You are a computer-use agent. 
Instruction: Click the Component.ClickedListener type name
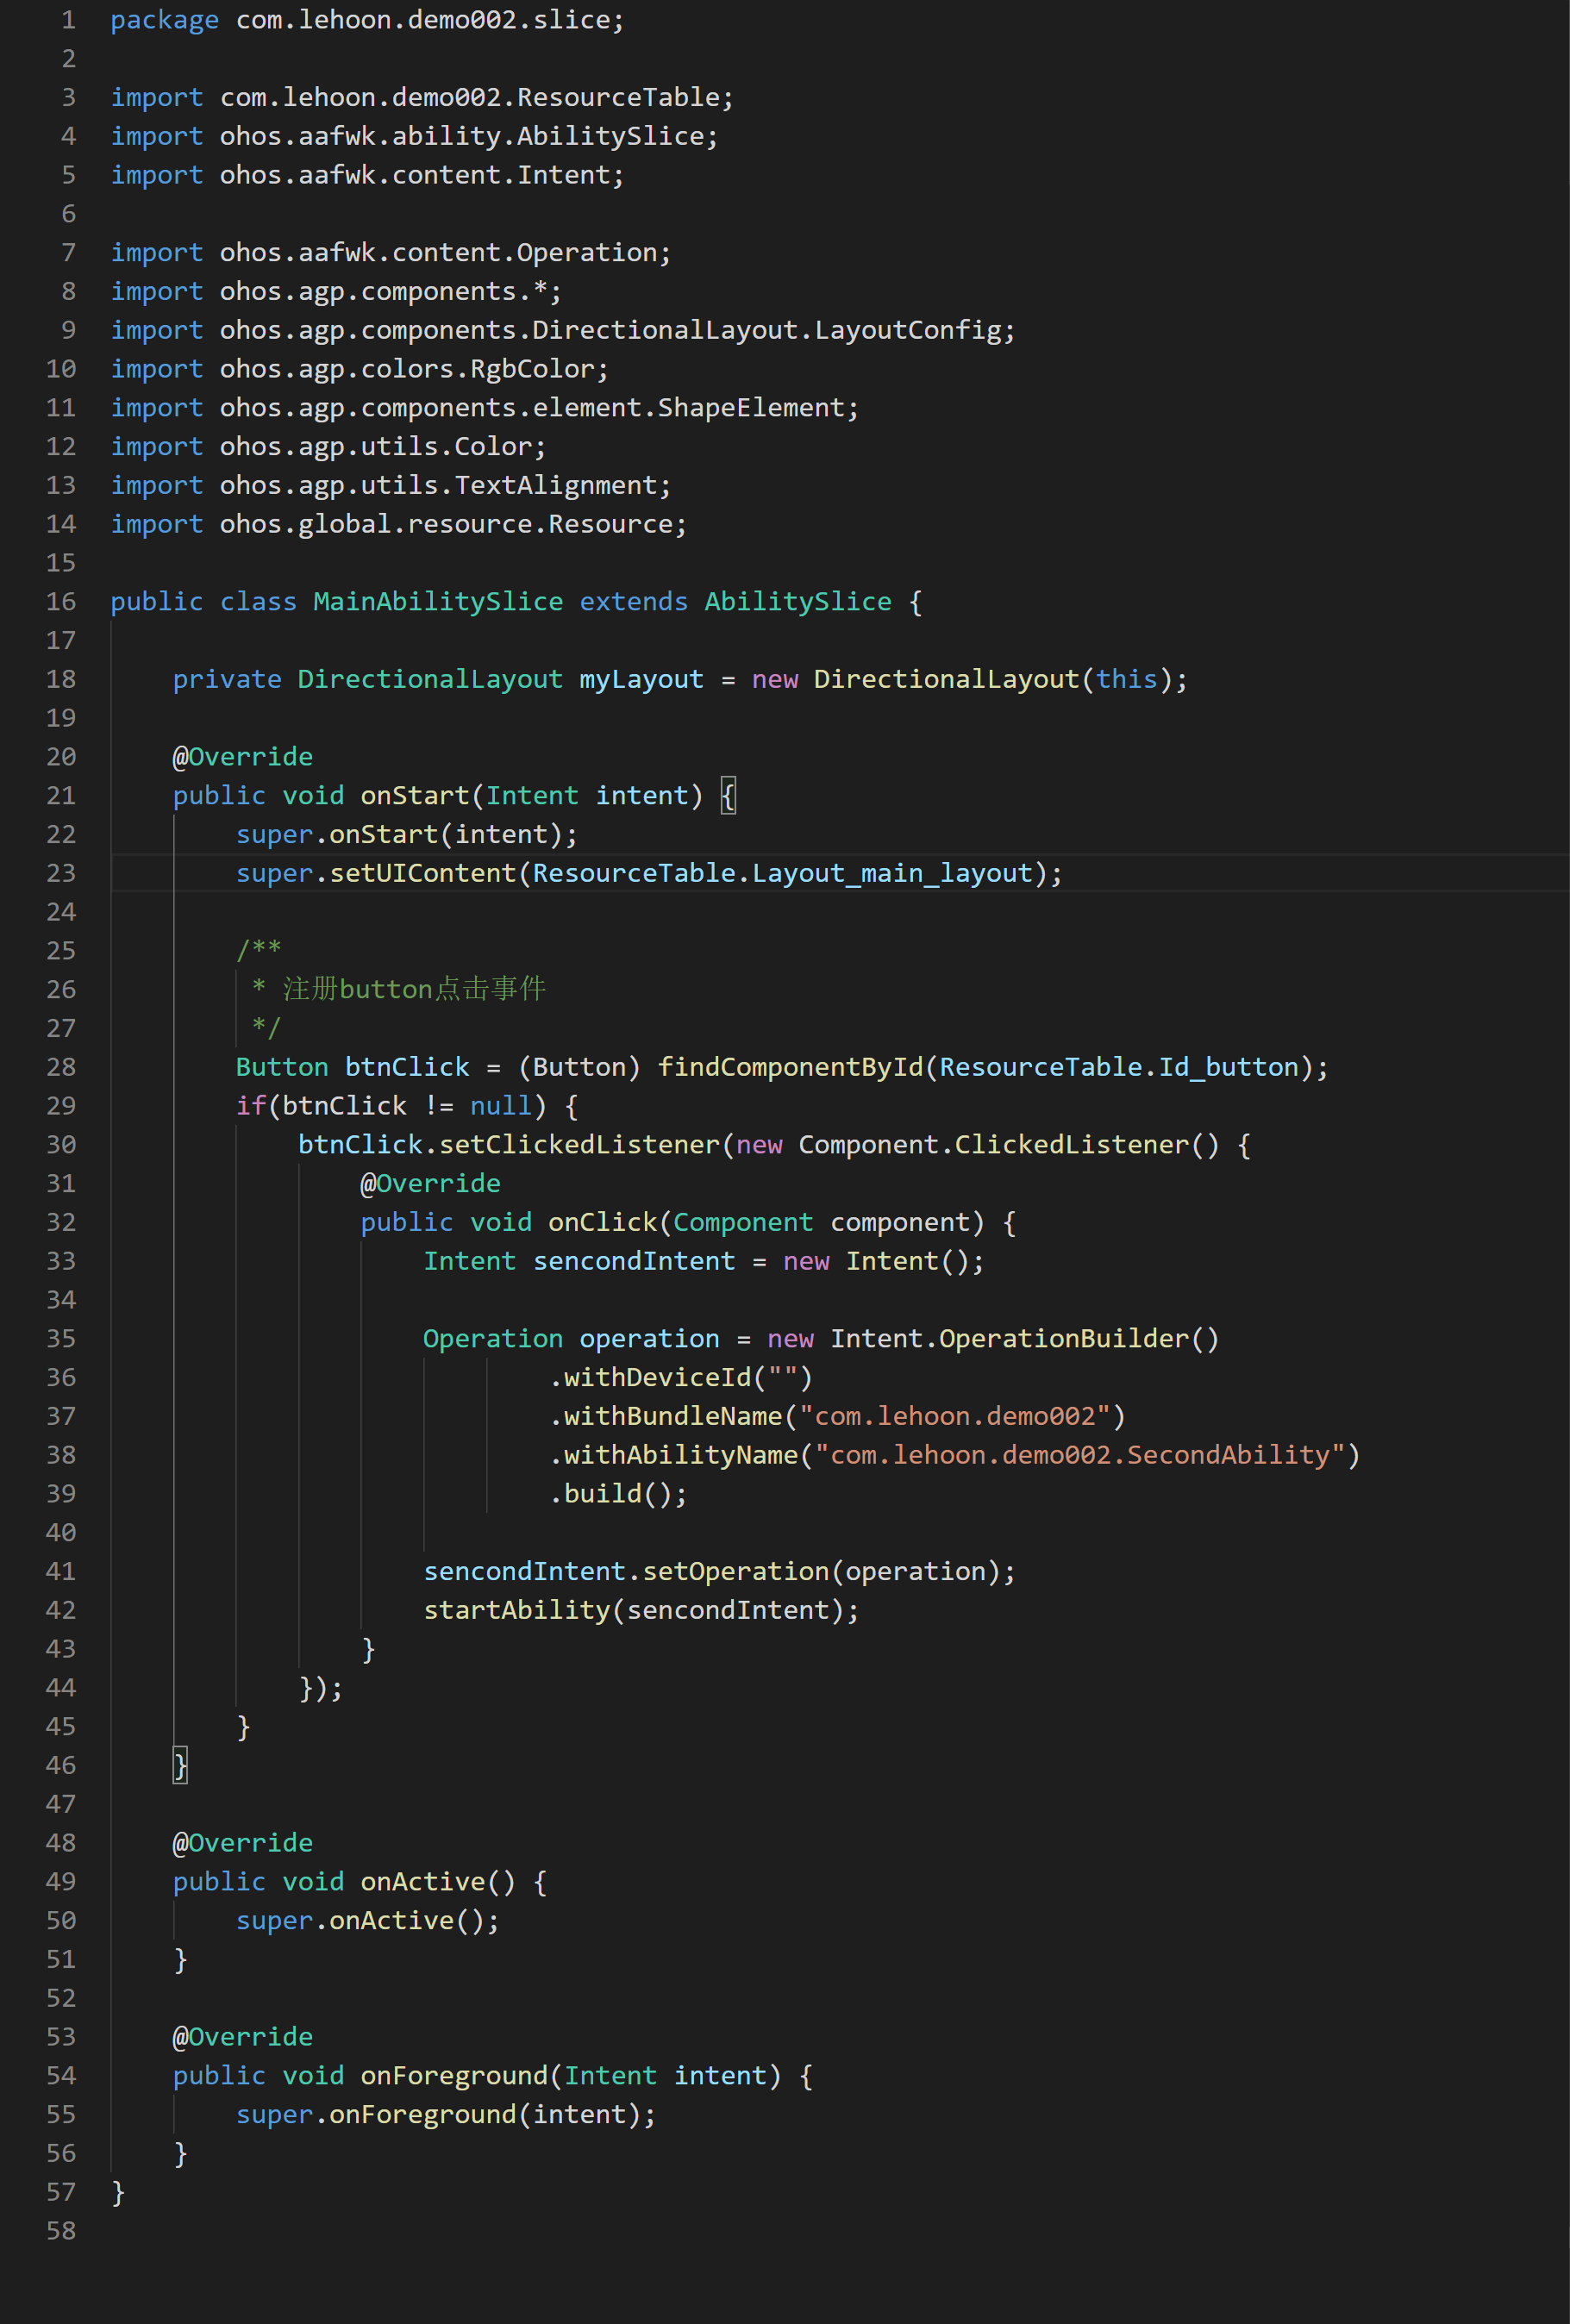[993, 1145]
